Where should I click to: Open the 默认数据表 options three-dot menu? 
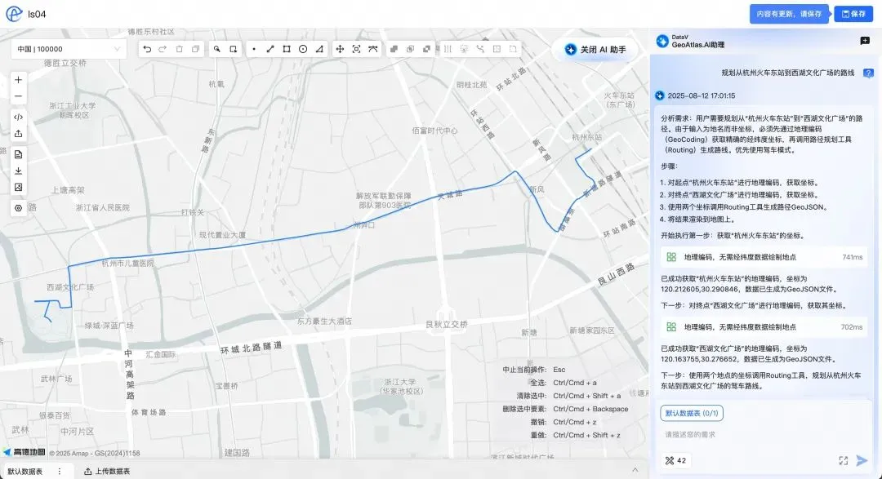(x=60, y=471)
